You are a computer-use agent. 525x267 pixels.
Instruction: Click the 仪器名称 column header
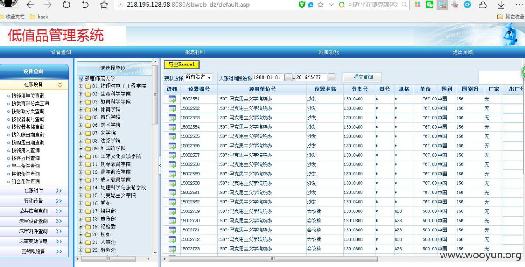coord(325,89)
